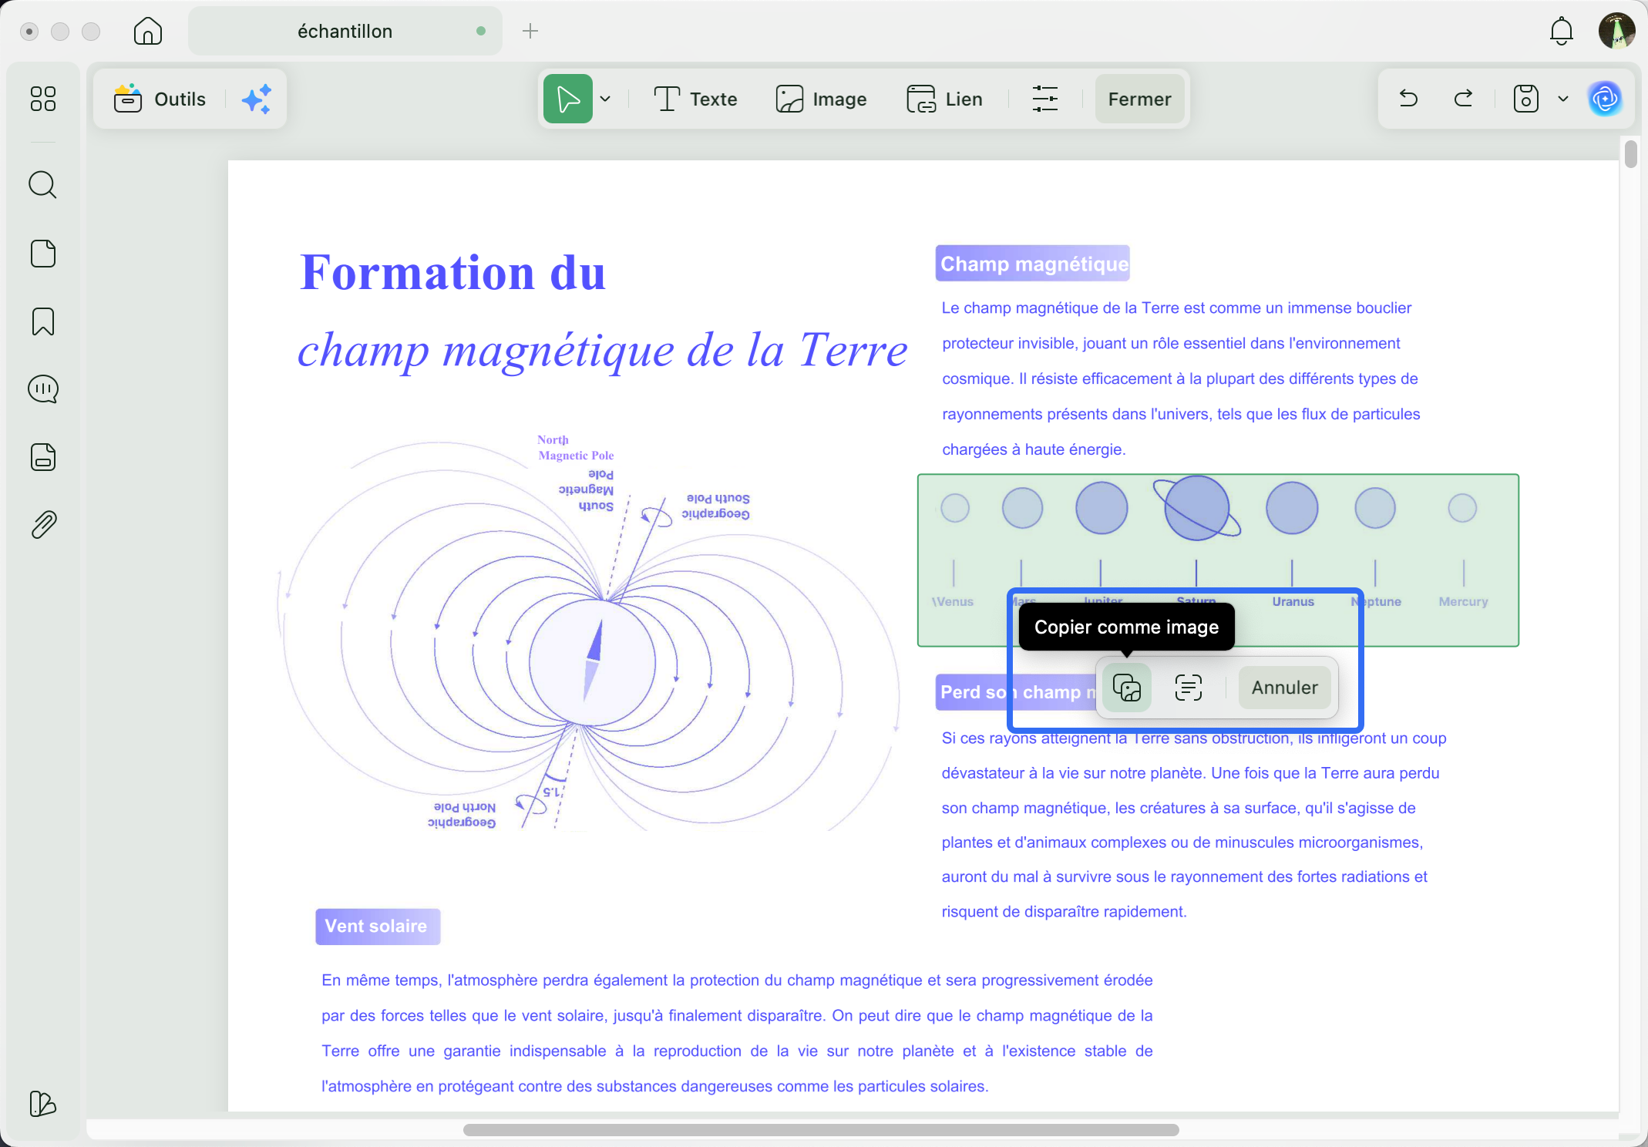Open the Outils menu
The image size is (1648, 1147).
click(x=160, y=99)
